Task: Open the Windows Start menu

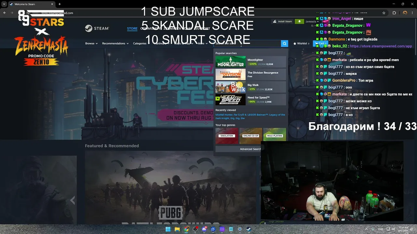Action: tap(168, 229)
